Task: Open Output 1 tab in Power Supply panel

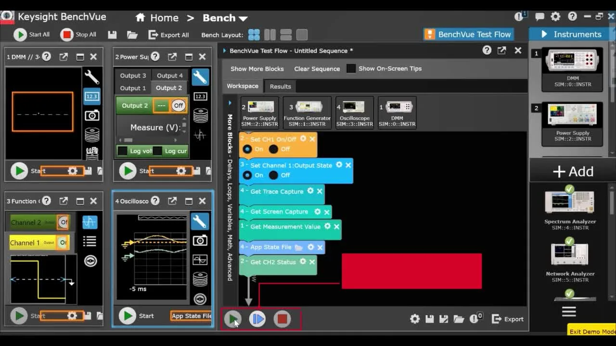Action: (x=133, y=88)
